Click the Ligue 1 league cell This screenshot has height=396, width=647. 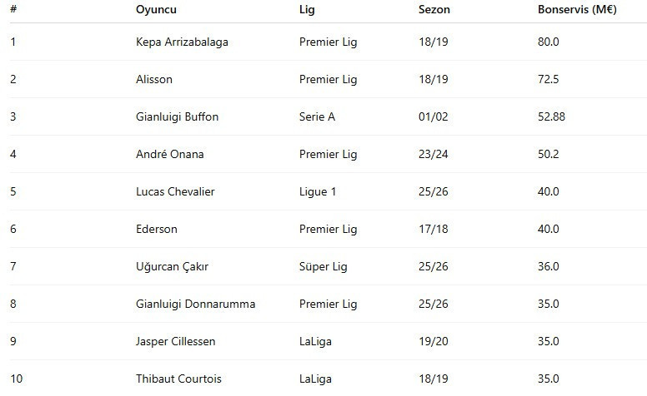318,191
